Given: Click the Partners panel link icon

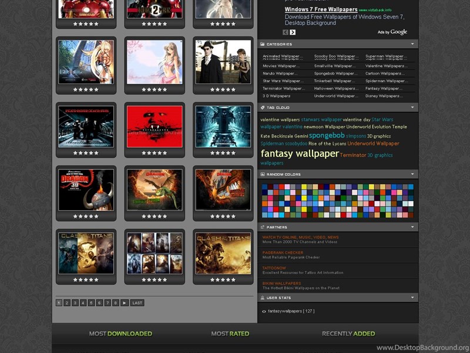Looking at the screenshot, I should (263, 227).
